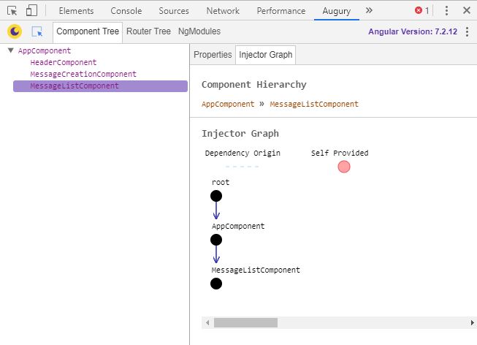The image size is (477, 345).
Task: Click the horizontal scrollbar right arrow
Action: click(471, 322)
